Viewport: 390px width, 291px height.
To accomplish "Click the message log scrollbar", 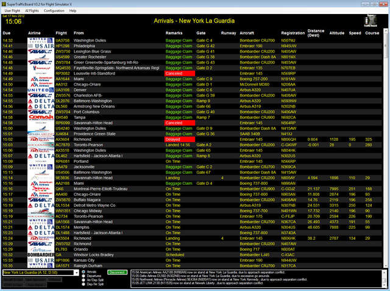I will click(x=386, y=279).
